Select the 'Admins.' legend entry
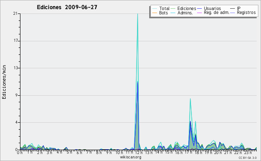261x161 pixels. (185, 13)
